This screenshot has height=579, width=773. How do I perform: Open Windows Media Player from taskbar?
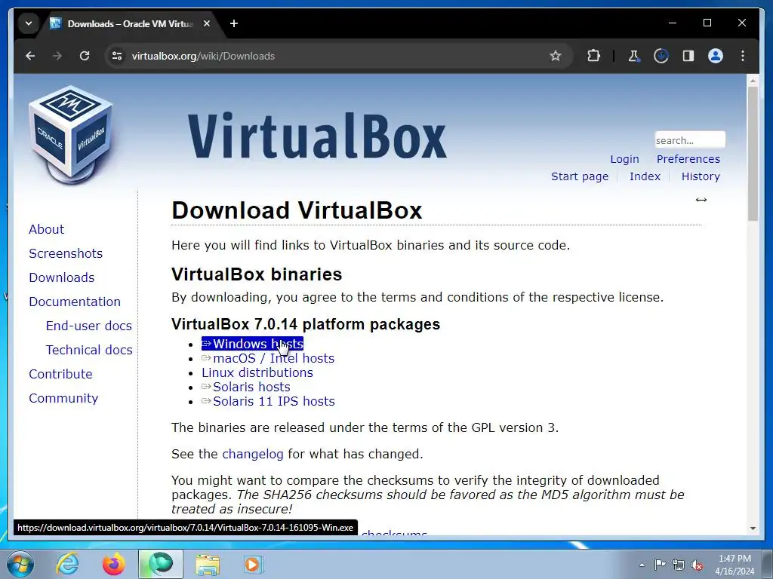[x=254, y=564]
